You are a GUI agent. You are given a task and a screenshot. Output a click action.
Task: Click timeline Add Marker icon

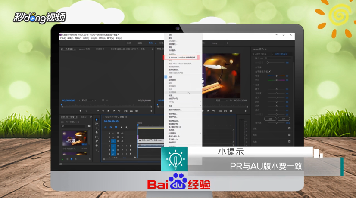tap(121, 128)
